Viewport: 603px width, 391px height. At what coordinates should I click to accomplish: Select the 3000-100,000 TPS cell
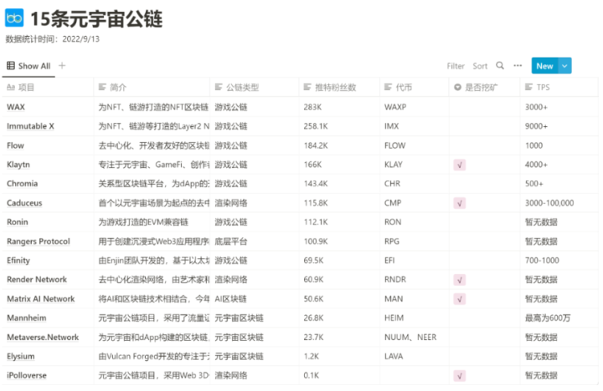coord(559,203)
